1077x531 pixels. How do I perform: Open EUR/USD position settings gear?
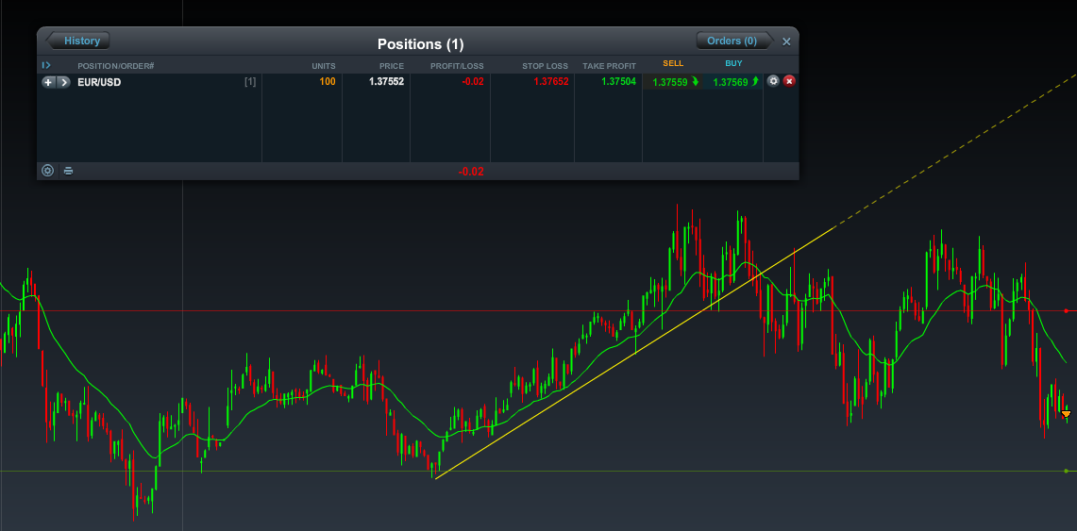click(x=773, y=81)
